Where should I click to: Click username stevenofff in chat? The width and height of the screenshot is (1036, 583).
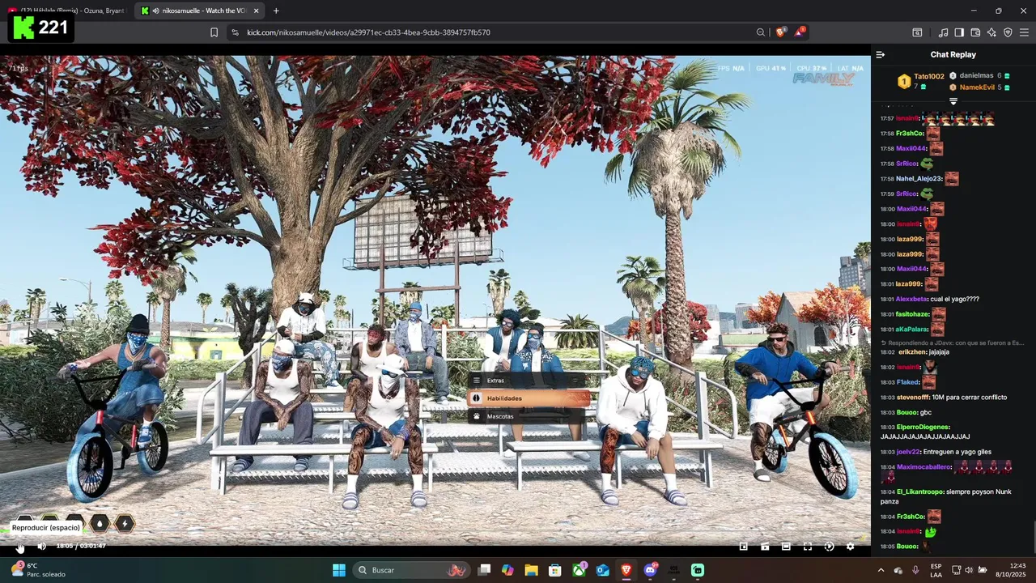913,398
